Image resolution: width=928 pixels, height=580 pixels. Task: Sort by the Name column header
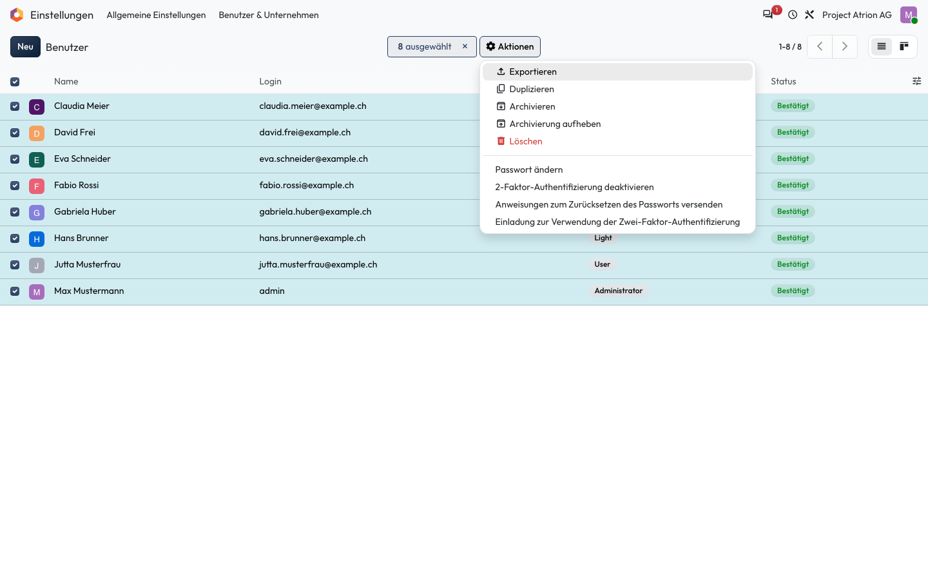point(66,81)
